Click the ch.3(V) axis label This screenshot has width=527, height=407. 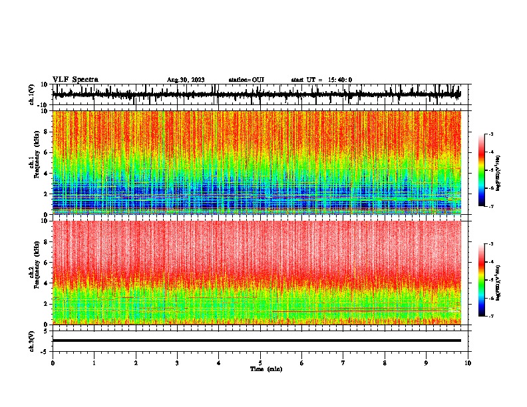point(32,342)
